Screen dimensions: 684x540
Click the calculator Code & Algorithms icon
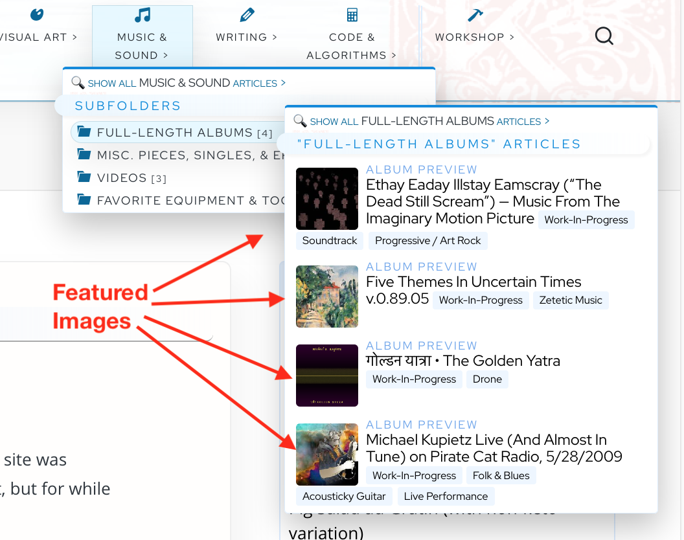(352, 15)
